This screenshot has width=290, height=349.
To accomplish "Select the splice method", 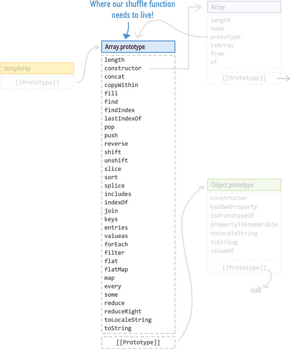I will tap(114, 186).
